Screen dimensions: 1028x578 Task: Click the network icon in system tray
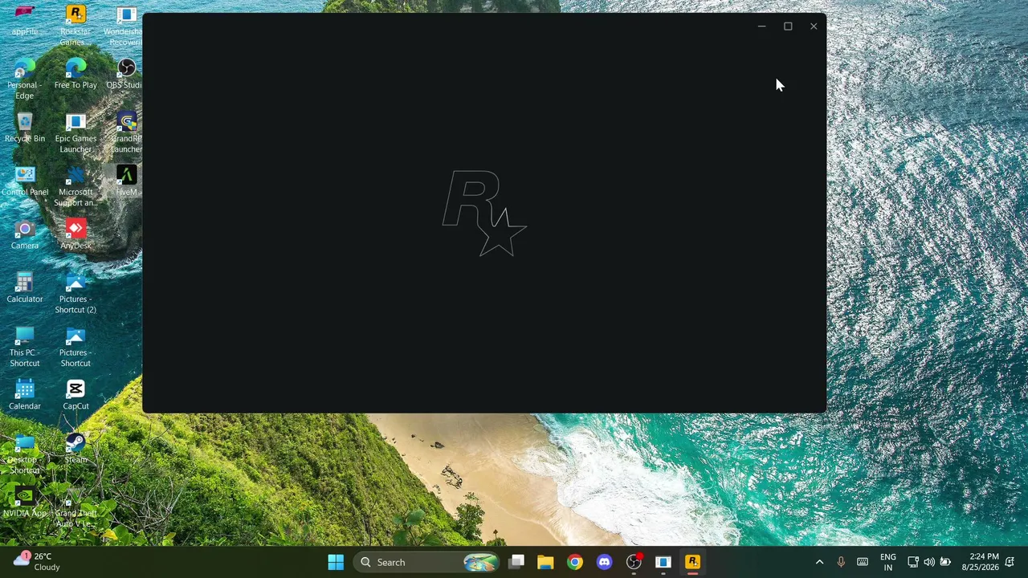point(913,562)
